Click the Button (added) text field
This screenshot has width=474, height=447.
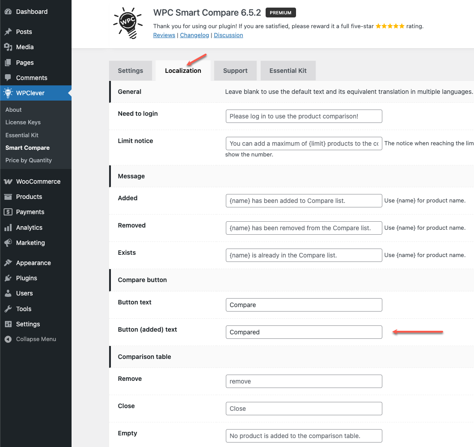tap(304, 332)
